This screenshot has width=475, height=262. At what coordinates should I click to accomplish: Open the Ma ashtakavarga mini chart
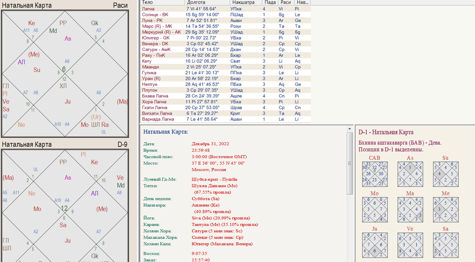(x=410, y=210)
